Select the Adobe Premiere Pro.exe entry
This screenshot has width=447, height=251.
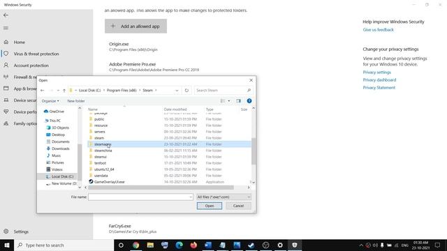pyautogui.click(x=154, y=67)
